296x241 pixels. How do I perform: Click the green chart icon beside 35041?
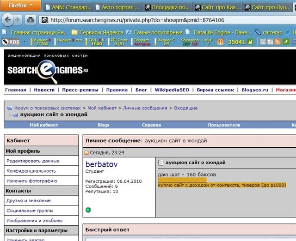coord(250,42)
